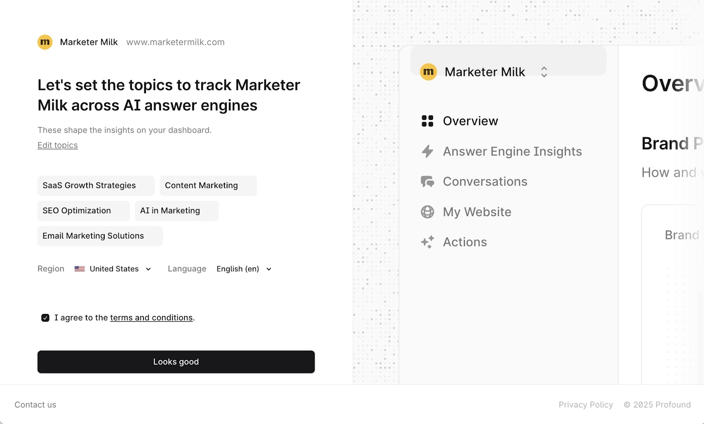The height and width of the screenshot is (424, 704).
Task: Select the SaaS Growth Strategies topic chip
Action: click(96, 185)
